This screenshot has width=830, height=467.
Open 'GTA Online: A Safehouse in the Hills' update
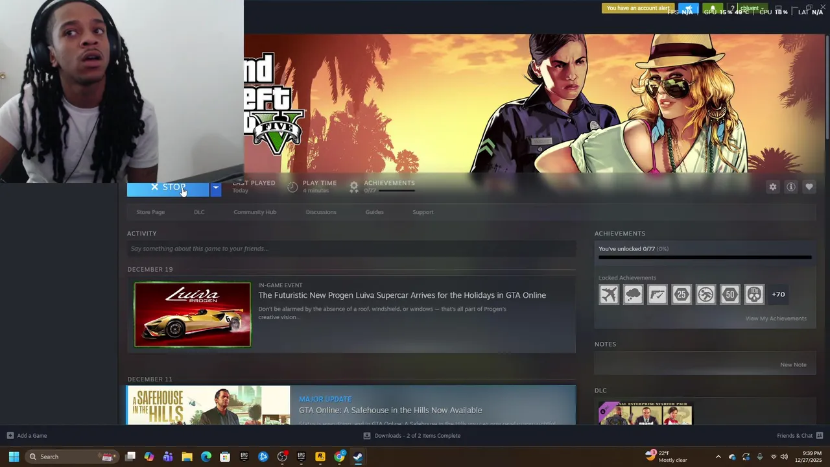tap(390, 410)
